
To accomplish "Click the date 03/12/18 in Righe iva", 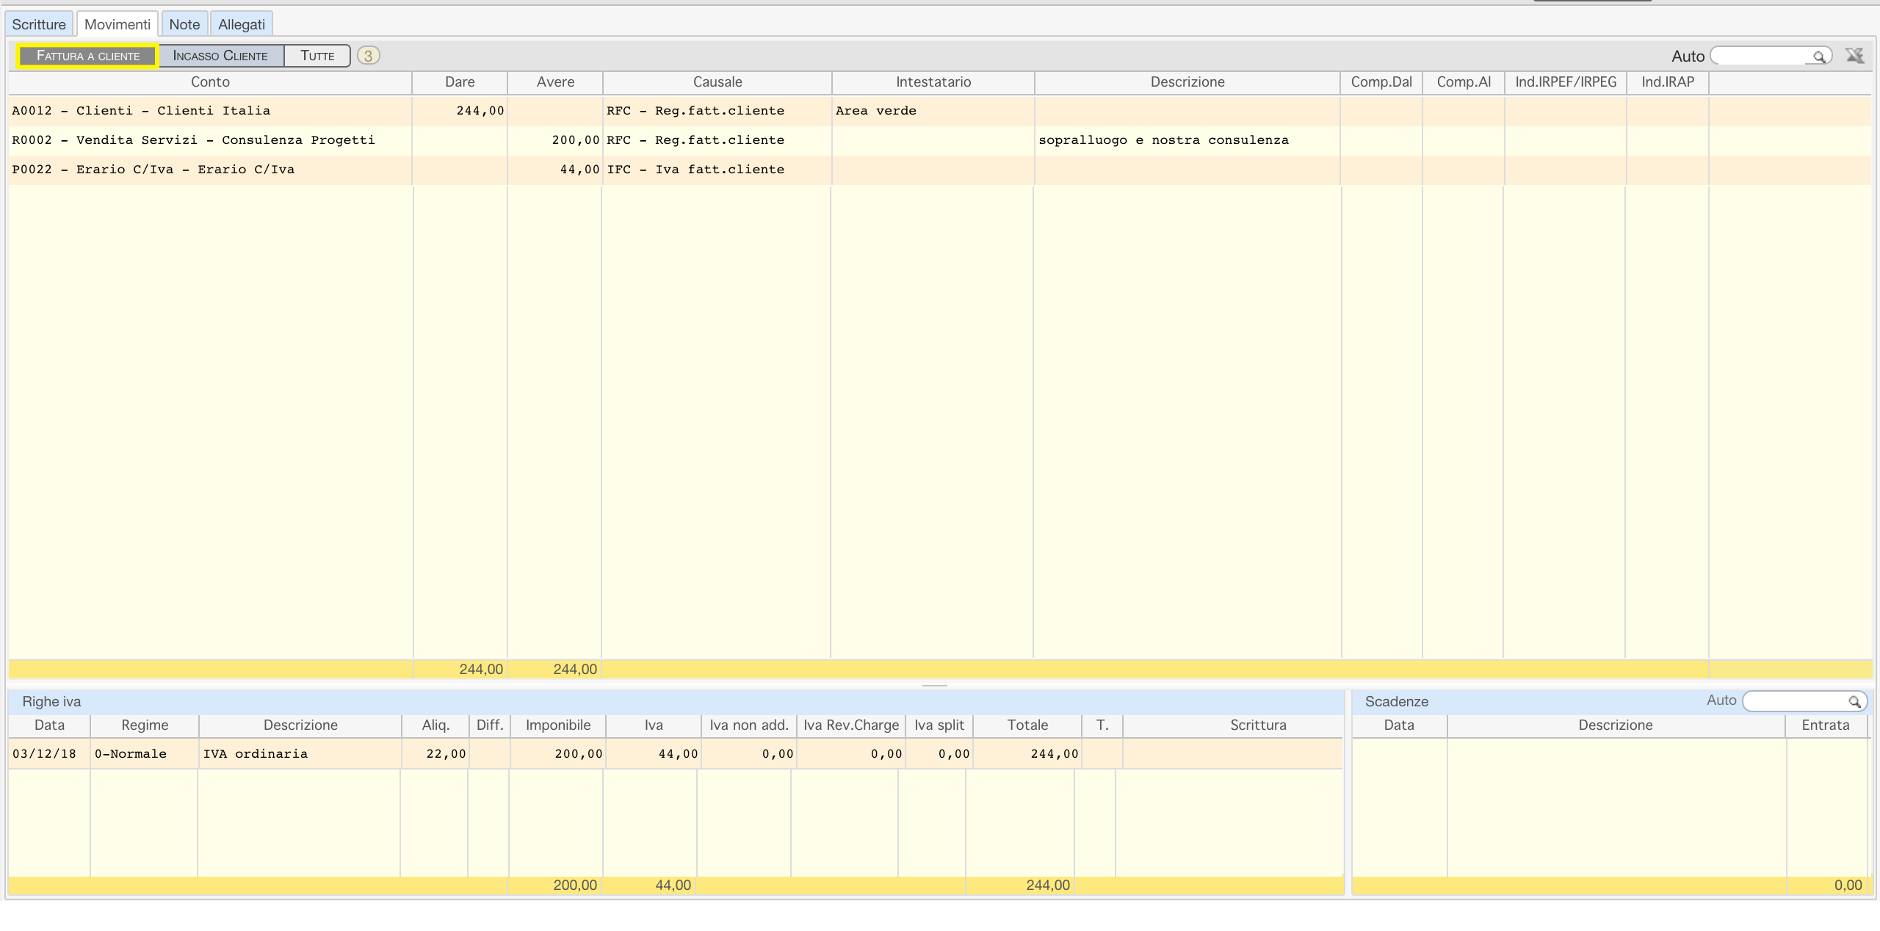I will point(45,754).
